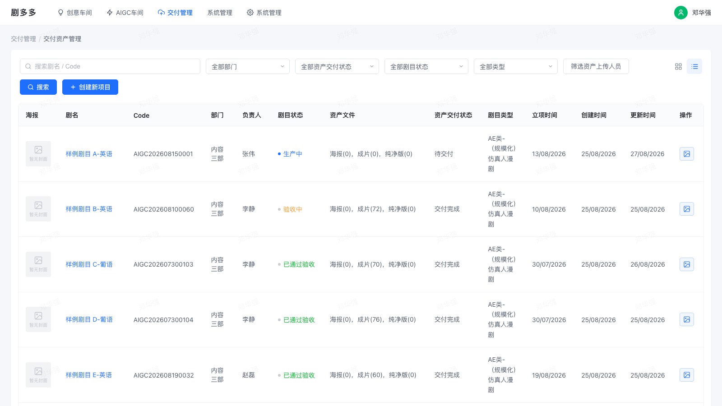Switch to grid card view icon
This screenshot has width=722, height=406.
(678, 66)
